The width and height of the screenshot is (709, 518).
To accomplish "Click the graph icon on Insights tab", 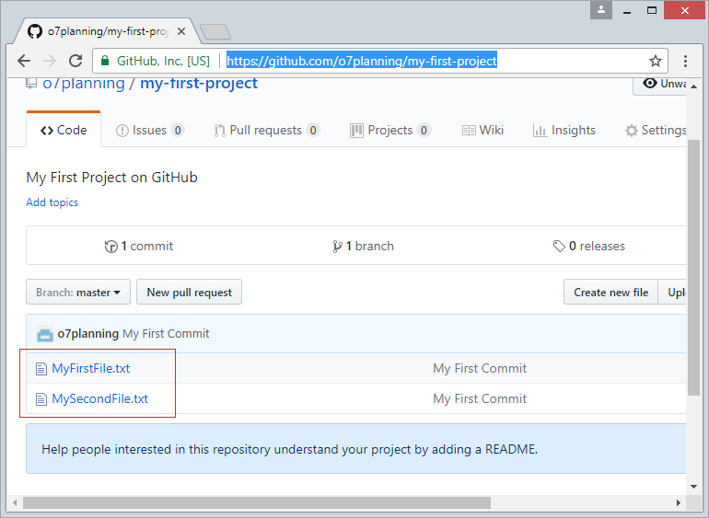I will pyautogui.click(x=540, y=131).
